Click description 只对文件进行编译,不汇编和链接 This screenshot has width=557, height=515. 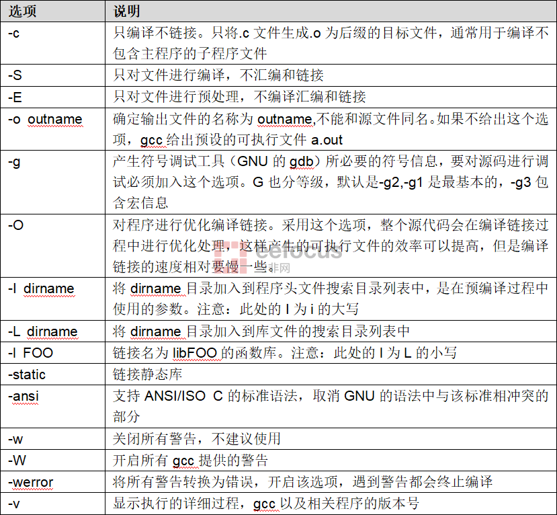click(331, 75)
